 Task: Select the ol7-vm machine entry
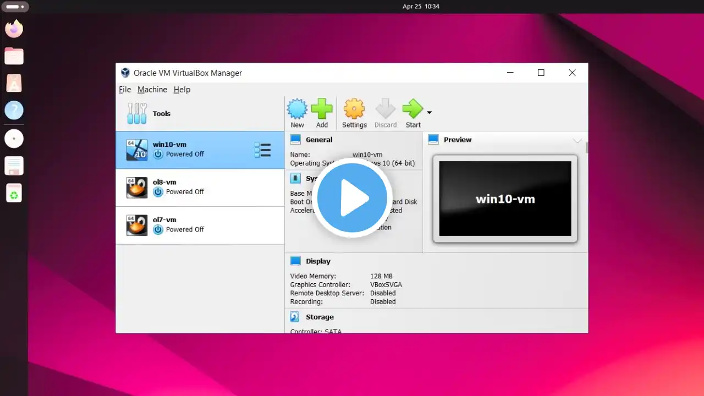200,226
